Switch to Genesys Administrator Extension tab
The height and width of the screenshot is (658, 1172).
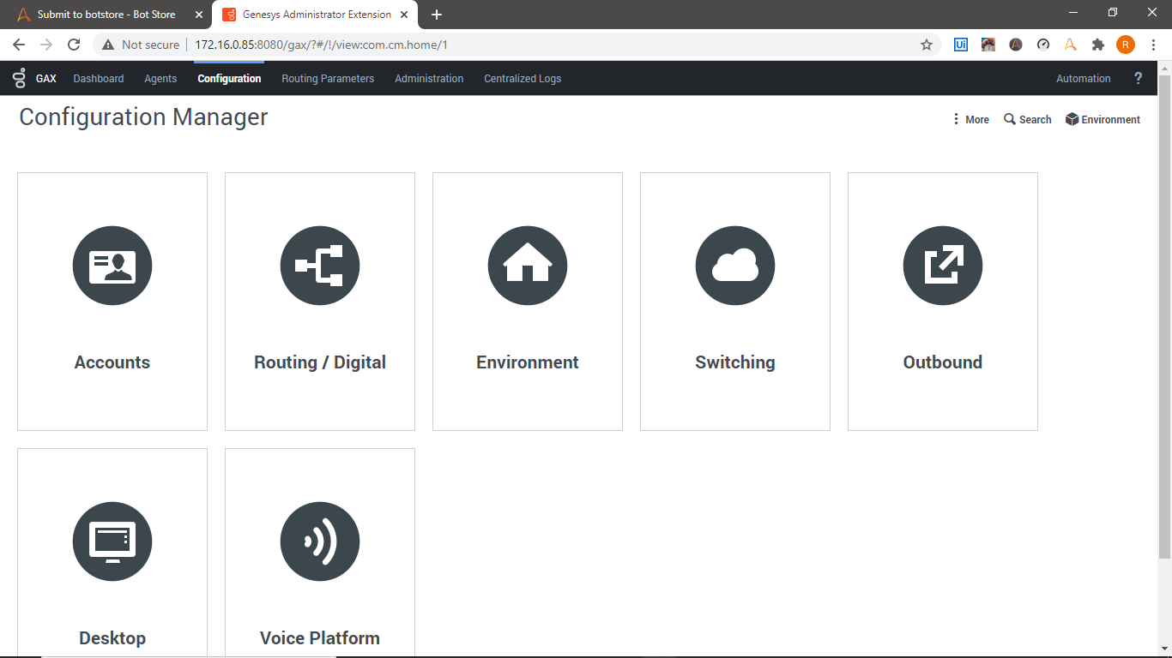coord(316,15)
